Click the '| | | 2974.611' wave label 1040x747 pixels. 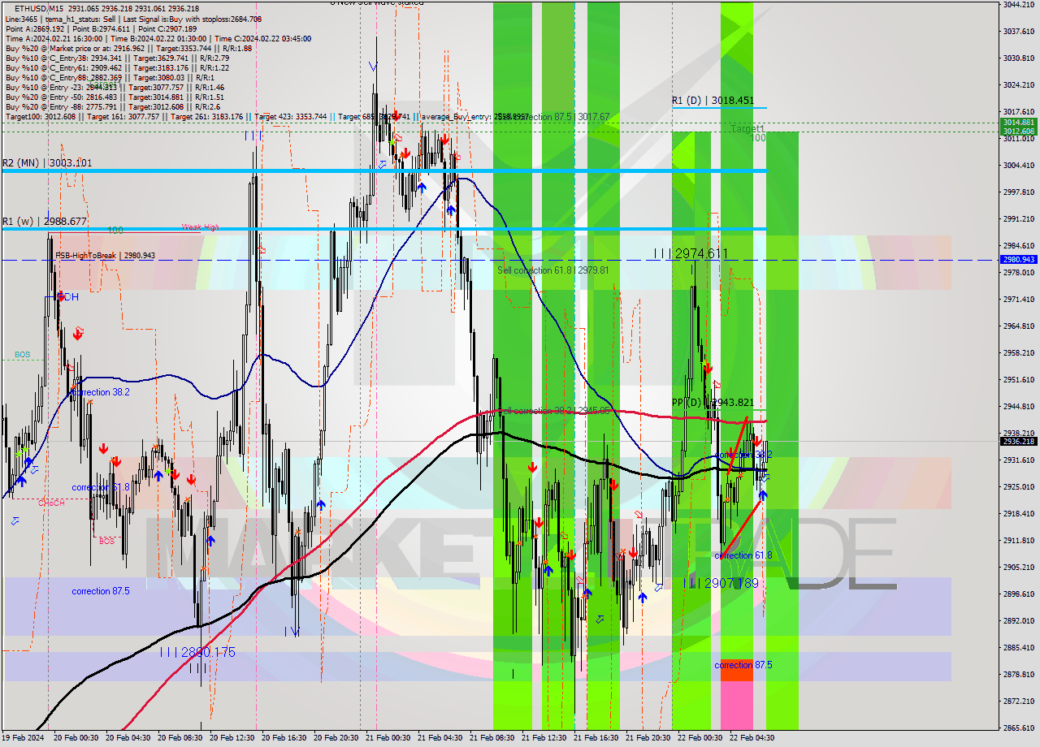point(690,254)
